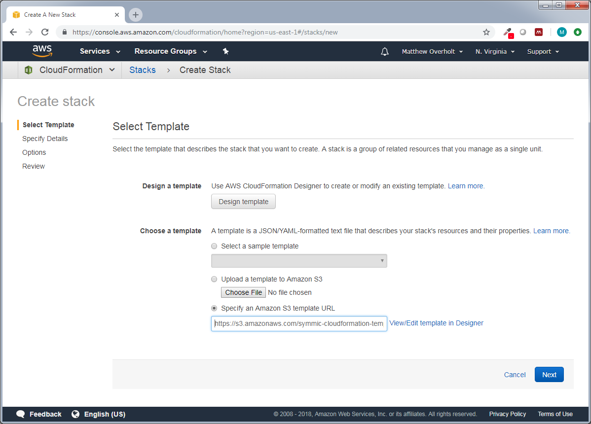Screen dimensions: 591x424
Task: Go to the Review step
Action: [34, 166]
